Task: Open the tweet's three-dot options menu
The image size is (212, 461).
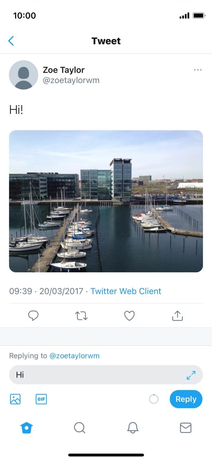Action: (x=198, y=70)
